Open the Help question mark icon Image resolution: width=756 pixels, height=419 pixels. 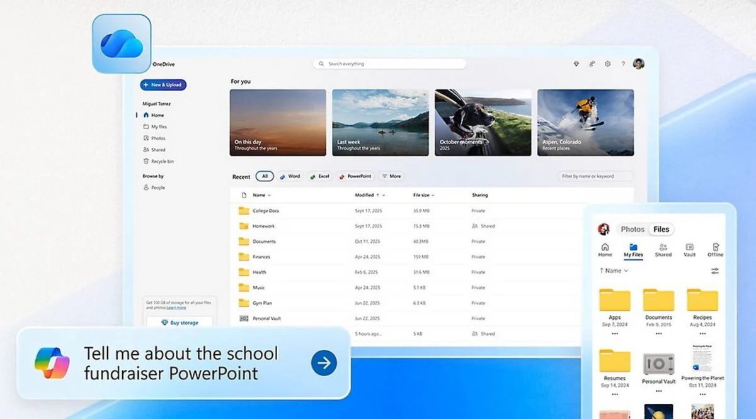[623, 64]
